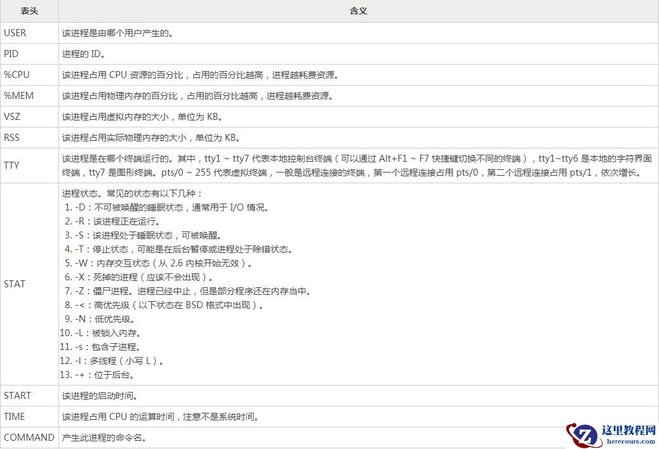Click the 含义 column header
The height and width of the screenshot is (449, 659).
[x=357, y=11]
